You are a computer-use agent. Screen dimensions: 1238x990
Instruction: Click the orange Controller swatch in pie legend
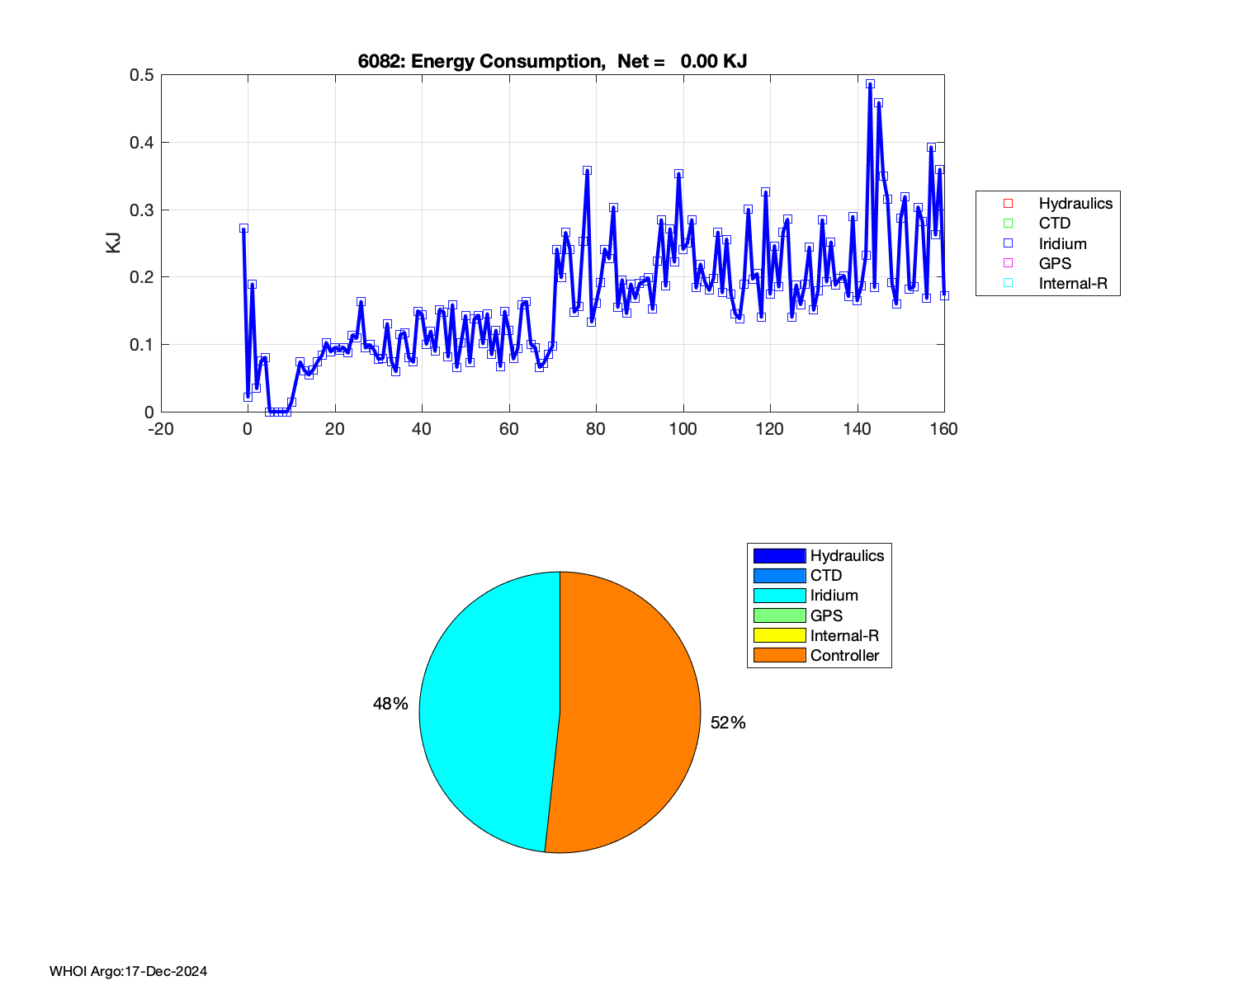pos(779,656)
